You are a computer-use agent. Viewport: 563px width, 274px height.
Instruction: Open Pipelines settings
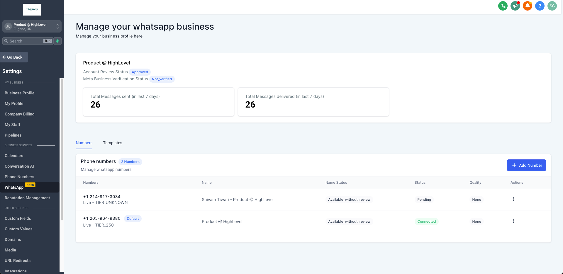pyautogui.click(x=13, y=135)
